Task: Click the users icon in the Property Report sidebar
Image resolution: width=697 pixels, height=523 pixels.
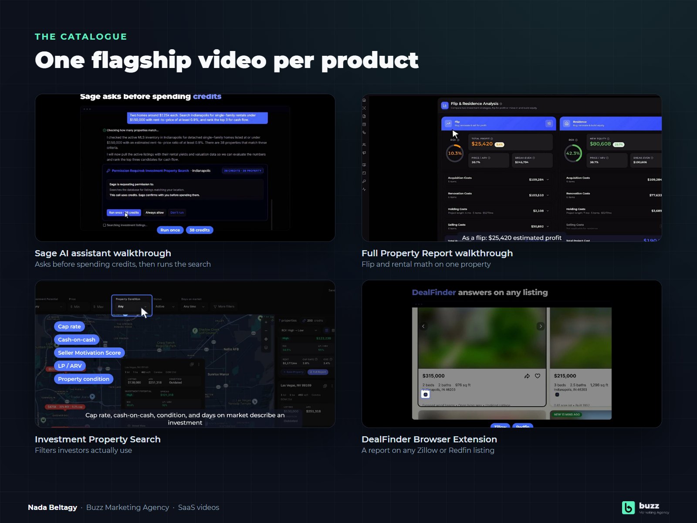Action: pos(364,144)
